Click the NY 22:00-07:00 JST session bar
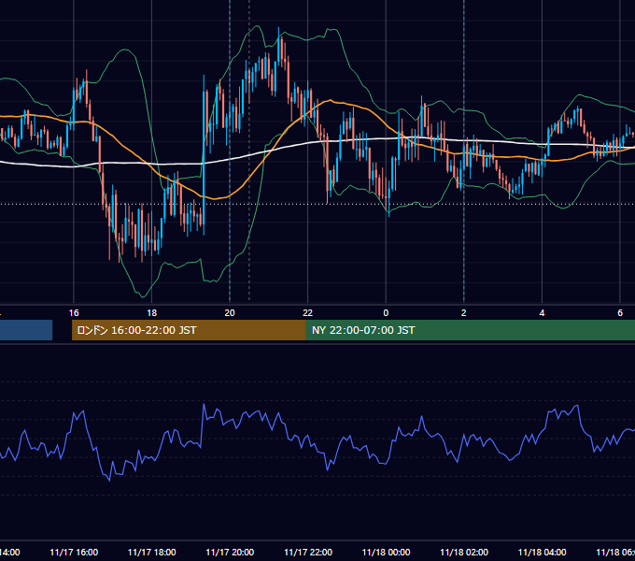 pos(470,330)
